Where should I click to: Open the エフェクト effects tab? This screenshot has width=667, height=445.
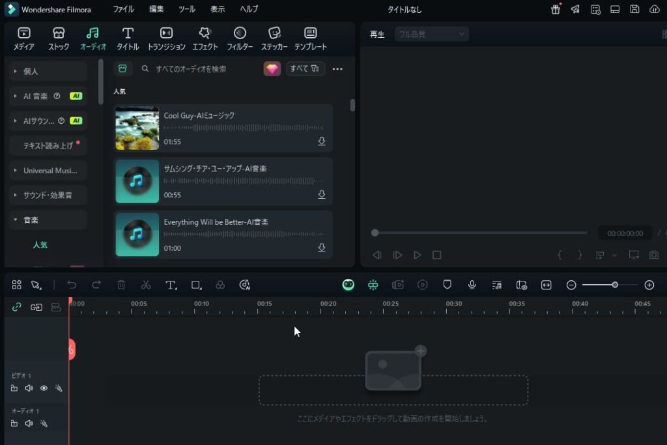pos(205,38)
